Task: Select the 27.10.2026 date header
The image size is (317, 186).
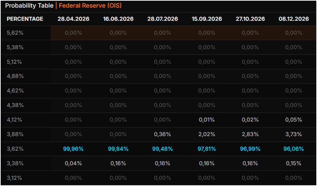Action: coord(250,19)
